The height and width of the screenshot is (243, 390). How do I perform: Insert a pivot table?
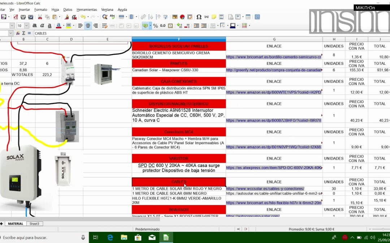coord(190,17)
